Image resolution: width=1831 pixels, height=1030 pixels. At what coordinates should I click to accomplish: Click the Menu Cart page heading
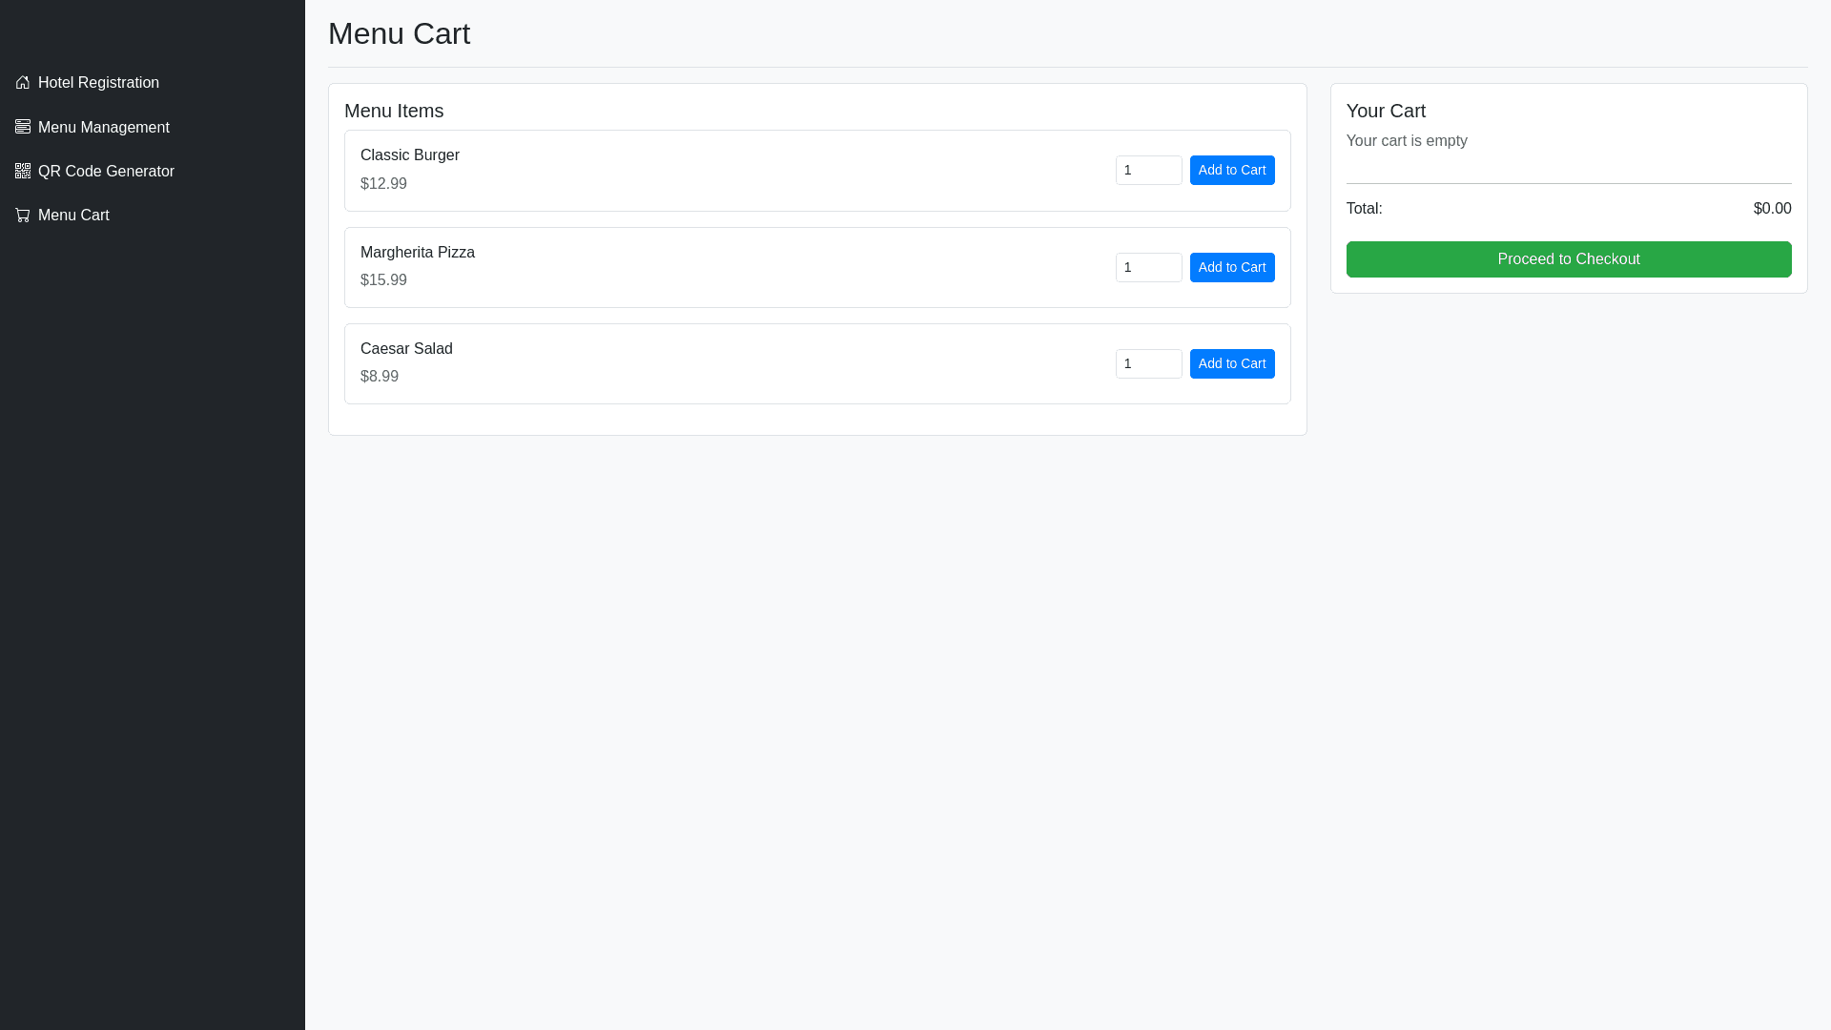click(x=399, y=34)
